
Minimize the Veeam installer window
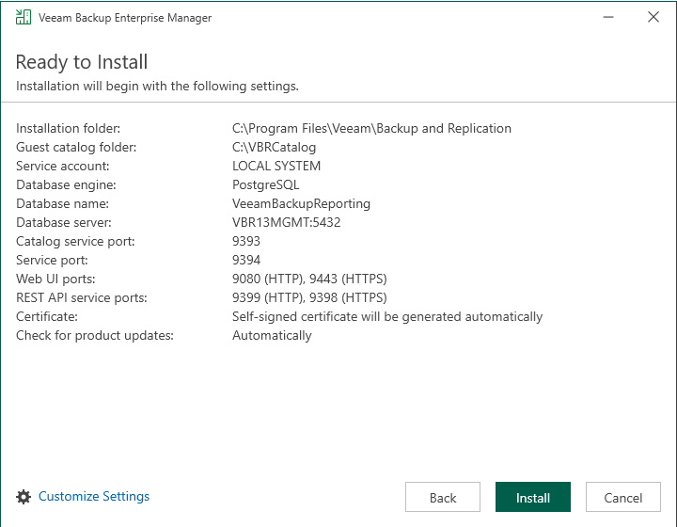610,18
